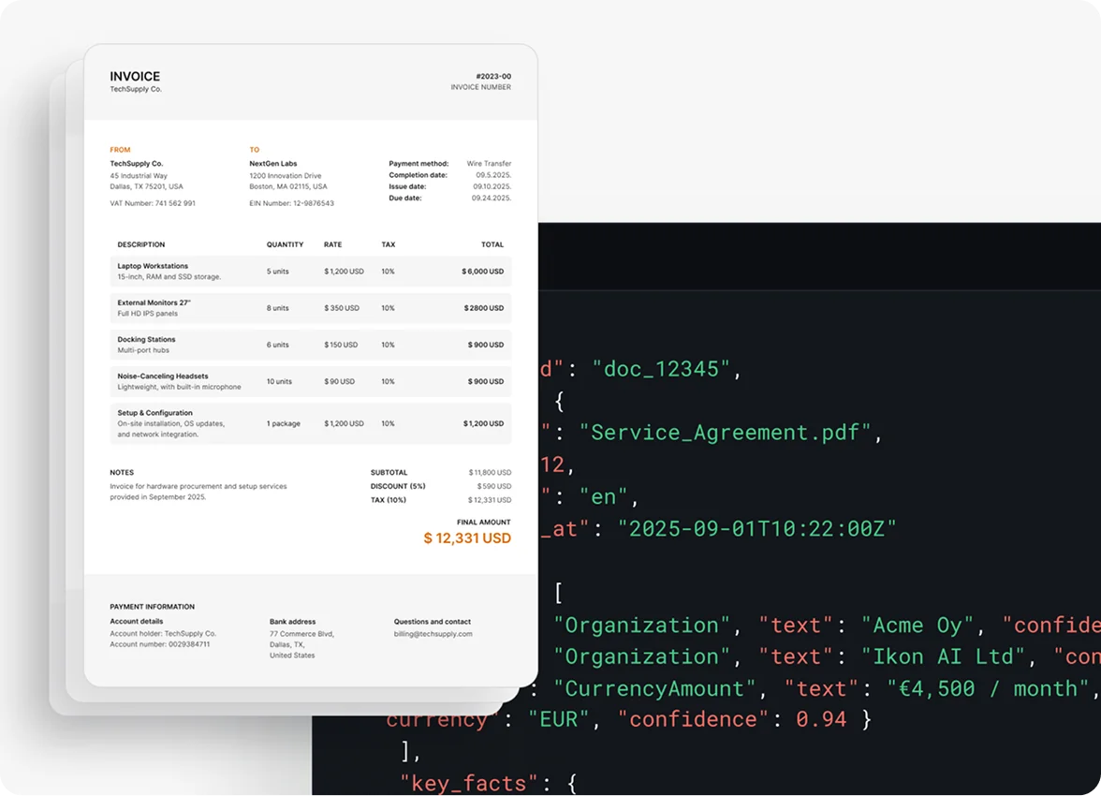1101x796 pixels.
Task: Click the INVOICE heading title
Action: click(135, 77)
